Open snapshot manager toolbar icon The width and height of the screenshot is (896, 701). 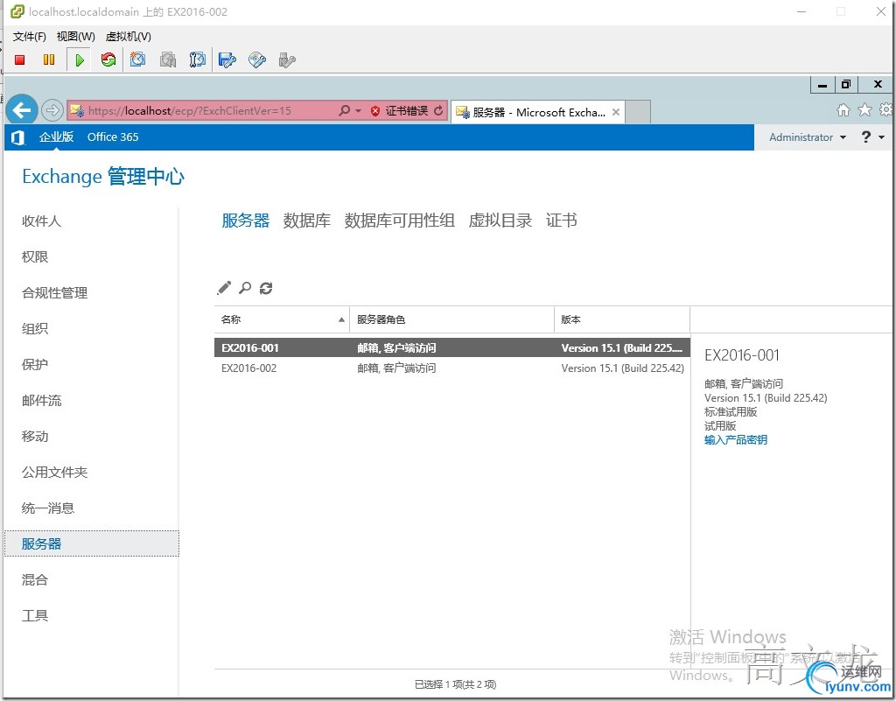(197, 60)
